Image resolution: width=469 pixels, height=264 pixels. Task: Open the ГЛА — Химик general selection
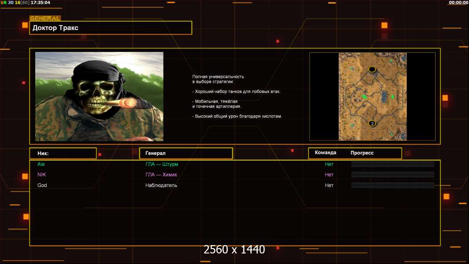[161, 175]
